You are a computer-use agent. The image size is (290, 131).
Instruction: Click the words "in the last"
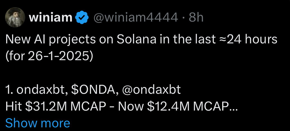(184, 40)
